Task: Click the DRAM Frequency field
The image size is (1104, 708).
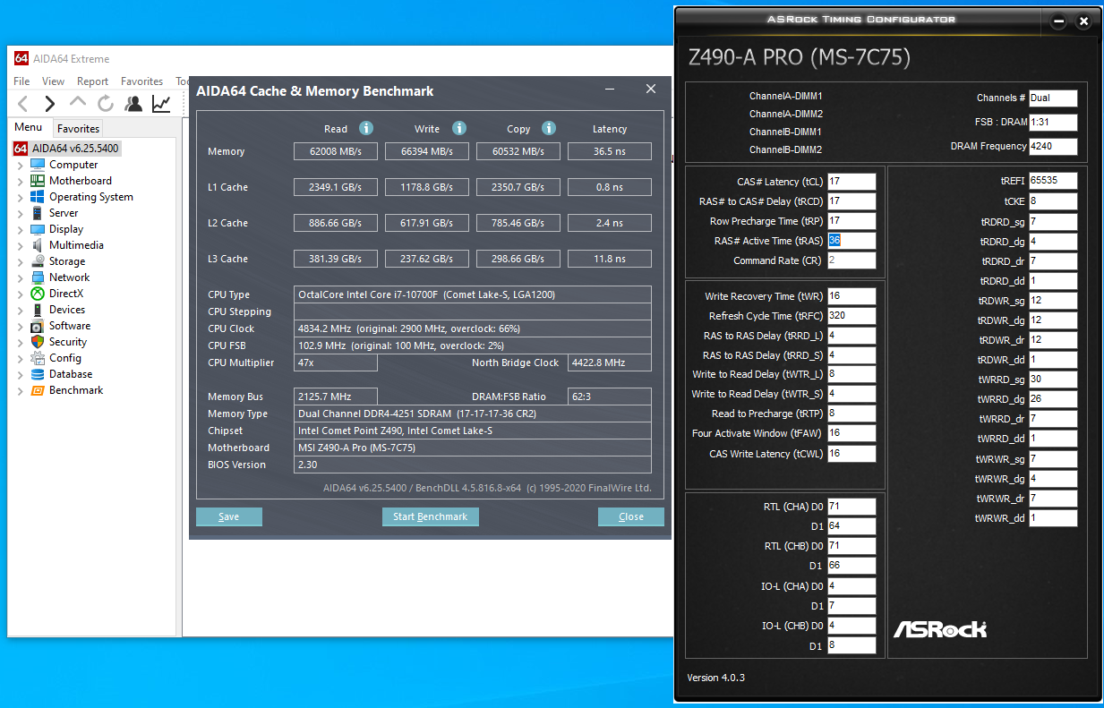Action: [x=1053, y=146]
